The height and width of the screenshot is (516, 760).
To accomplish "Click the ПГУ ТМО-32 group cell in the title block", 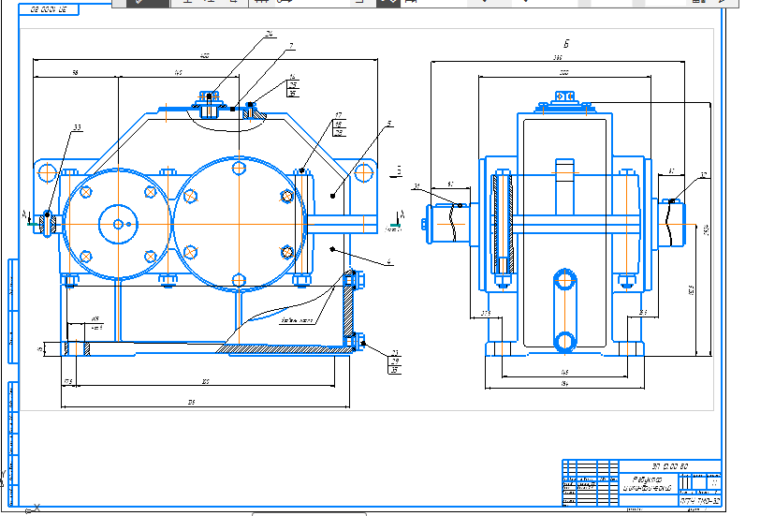I will click(x=700, y=501).
